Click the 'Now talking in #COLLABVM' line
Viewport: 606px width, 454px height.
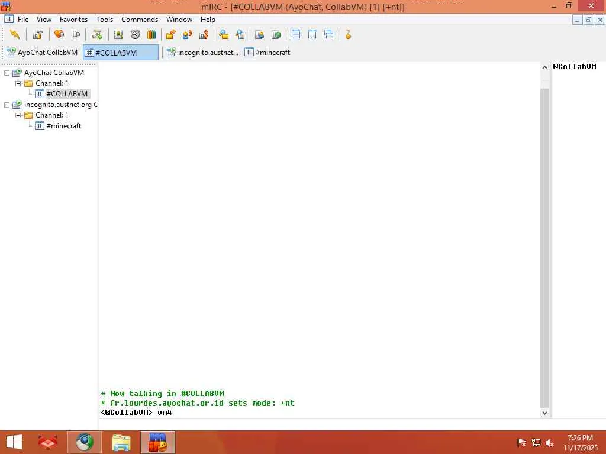tap(162, 393)
